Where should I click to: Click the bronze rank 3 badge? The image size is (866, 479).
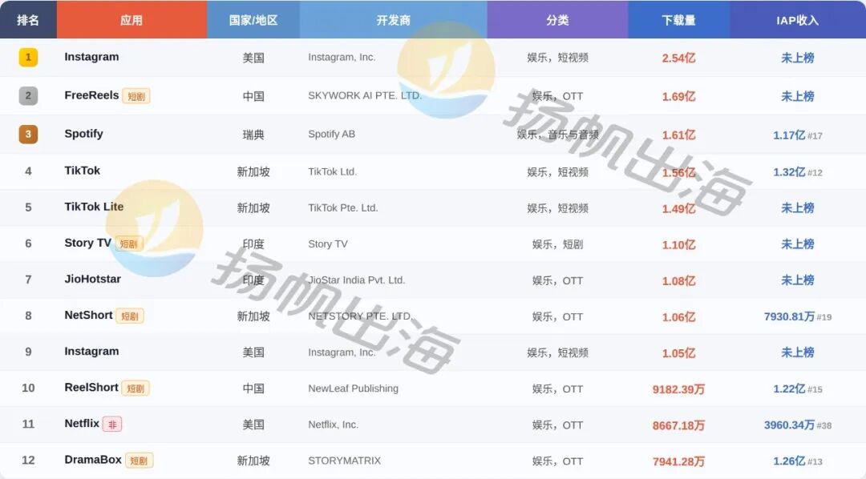click(28, 134)
